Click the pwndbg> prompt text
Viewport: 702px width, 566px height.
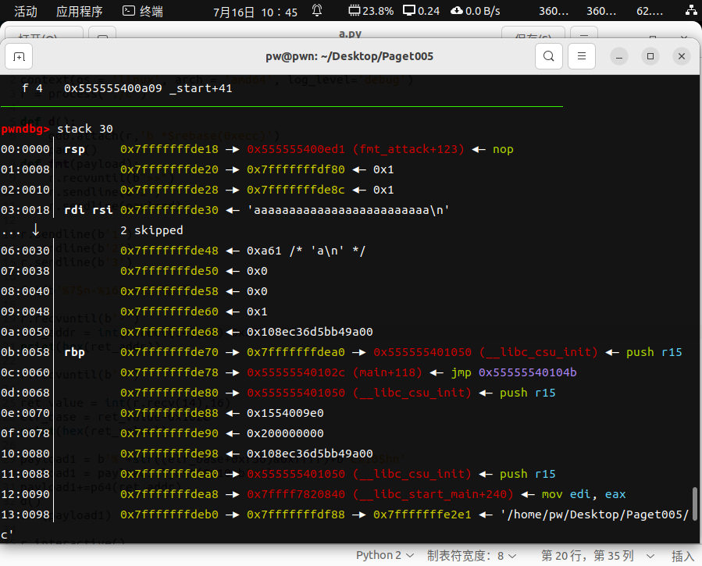pos(25,130)
